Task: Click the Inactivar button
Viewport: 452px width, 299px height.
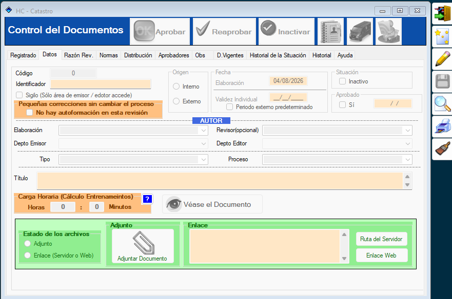Action: 286,31
